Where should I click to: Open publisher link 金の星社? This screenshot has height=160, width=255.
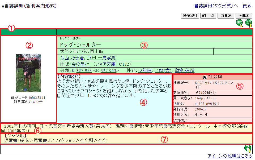(x=80, y=64)
